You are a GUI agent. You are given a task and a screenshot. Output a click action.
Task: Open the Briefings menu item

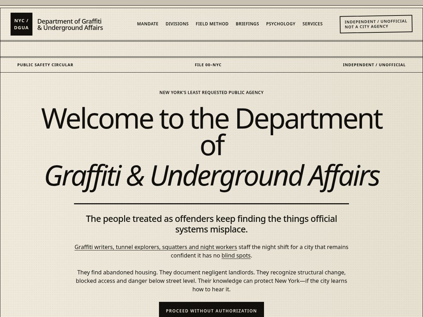coord(247,24)
